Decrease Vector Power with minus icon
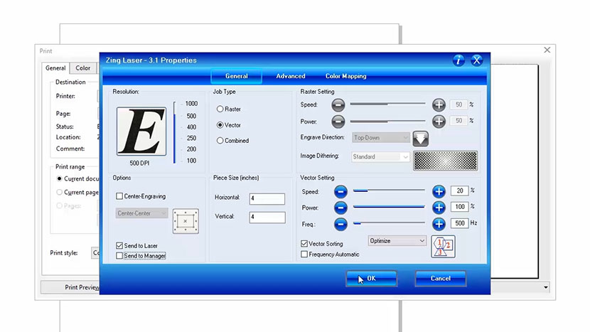 [x=340, y=208]
